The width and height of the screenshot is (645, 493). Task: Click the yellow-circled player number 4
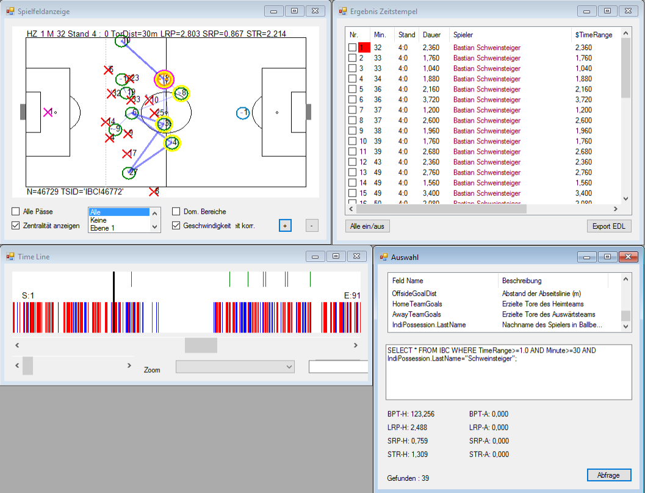pos(172,143)
